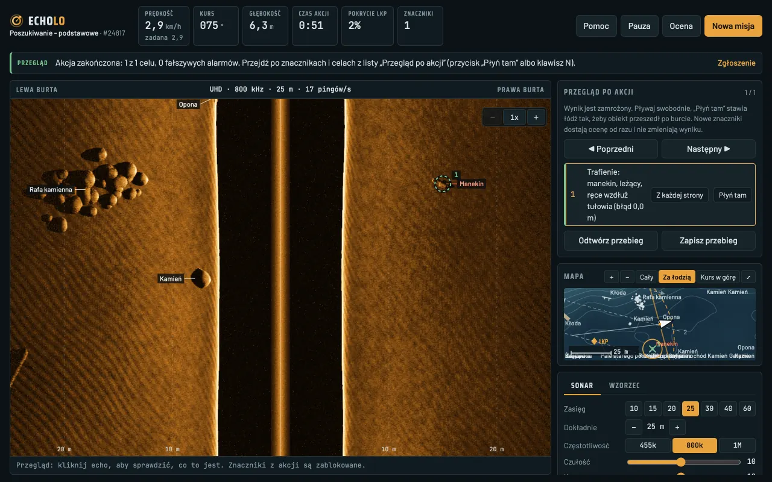Replay the run with Odtwórz przebieg
The height and width of the screenshot is (482, 772).
611,240
